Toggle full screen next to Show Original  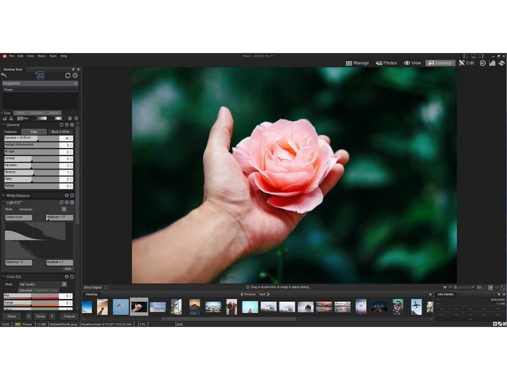(106, 287)
